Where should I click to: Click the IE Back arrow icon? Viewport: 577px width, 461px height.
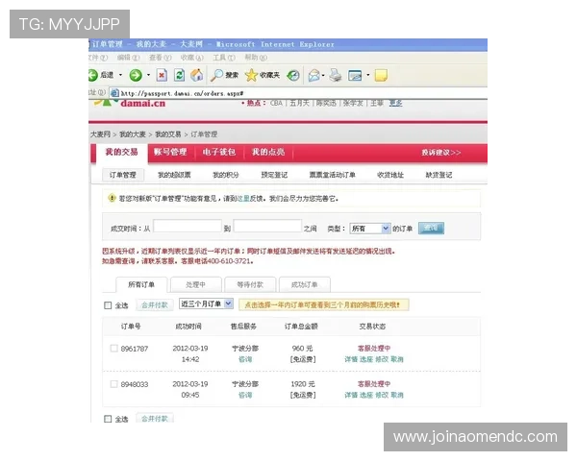(x=92, y=75)
